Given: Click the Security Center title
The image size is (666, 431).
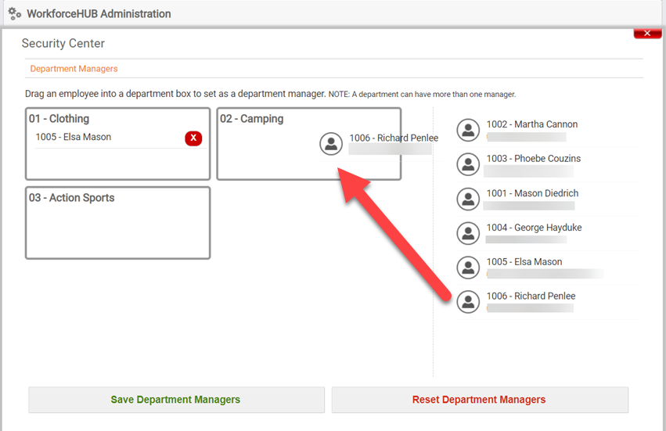Looking at the screenshot, I should pos(63,43).
